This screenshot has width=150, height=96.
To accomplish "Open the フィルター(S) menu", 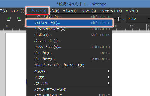I will 88,11.
